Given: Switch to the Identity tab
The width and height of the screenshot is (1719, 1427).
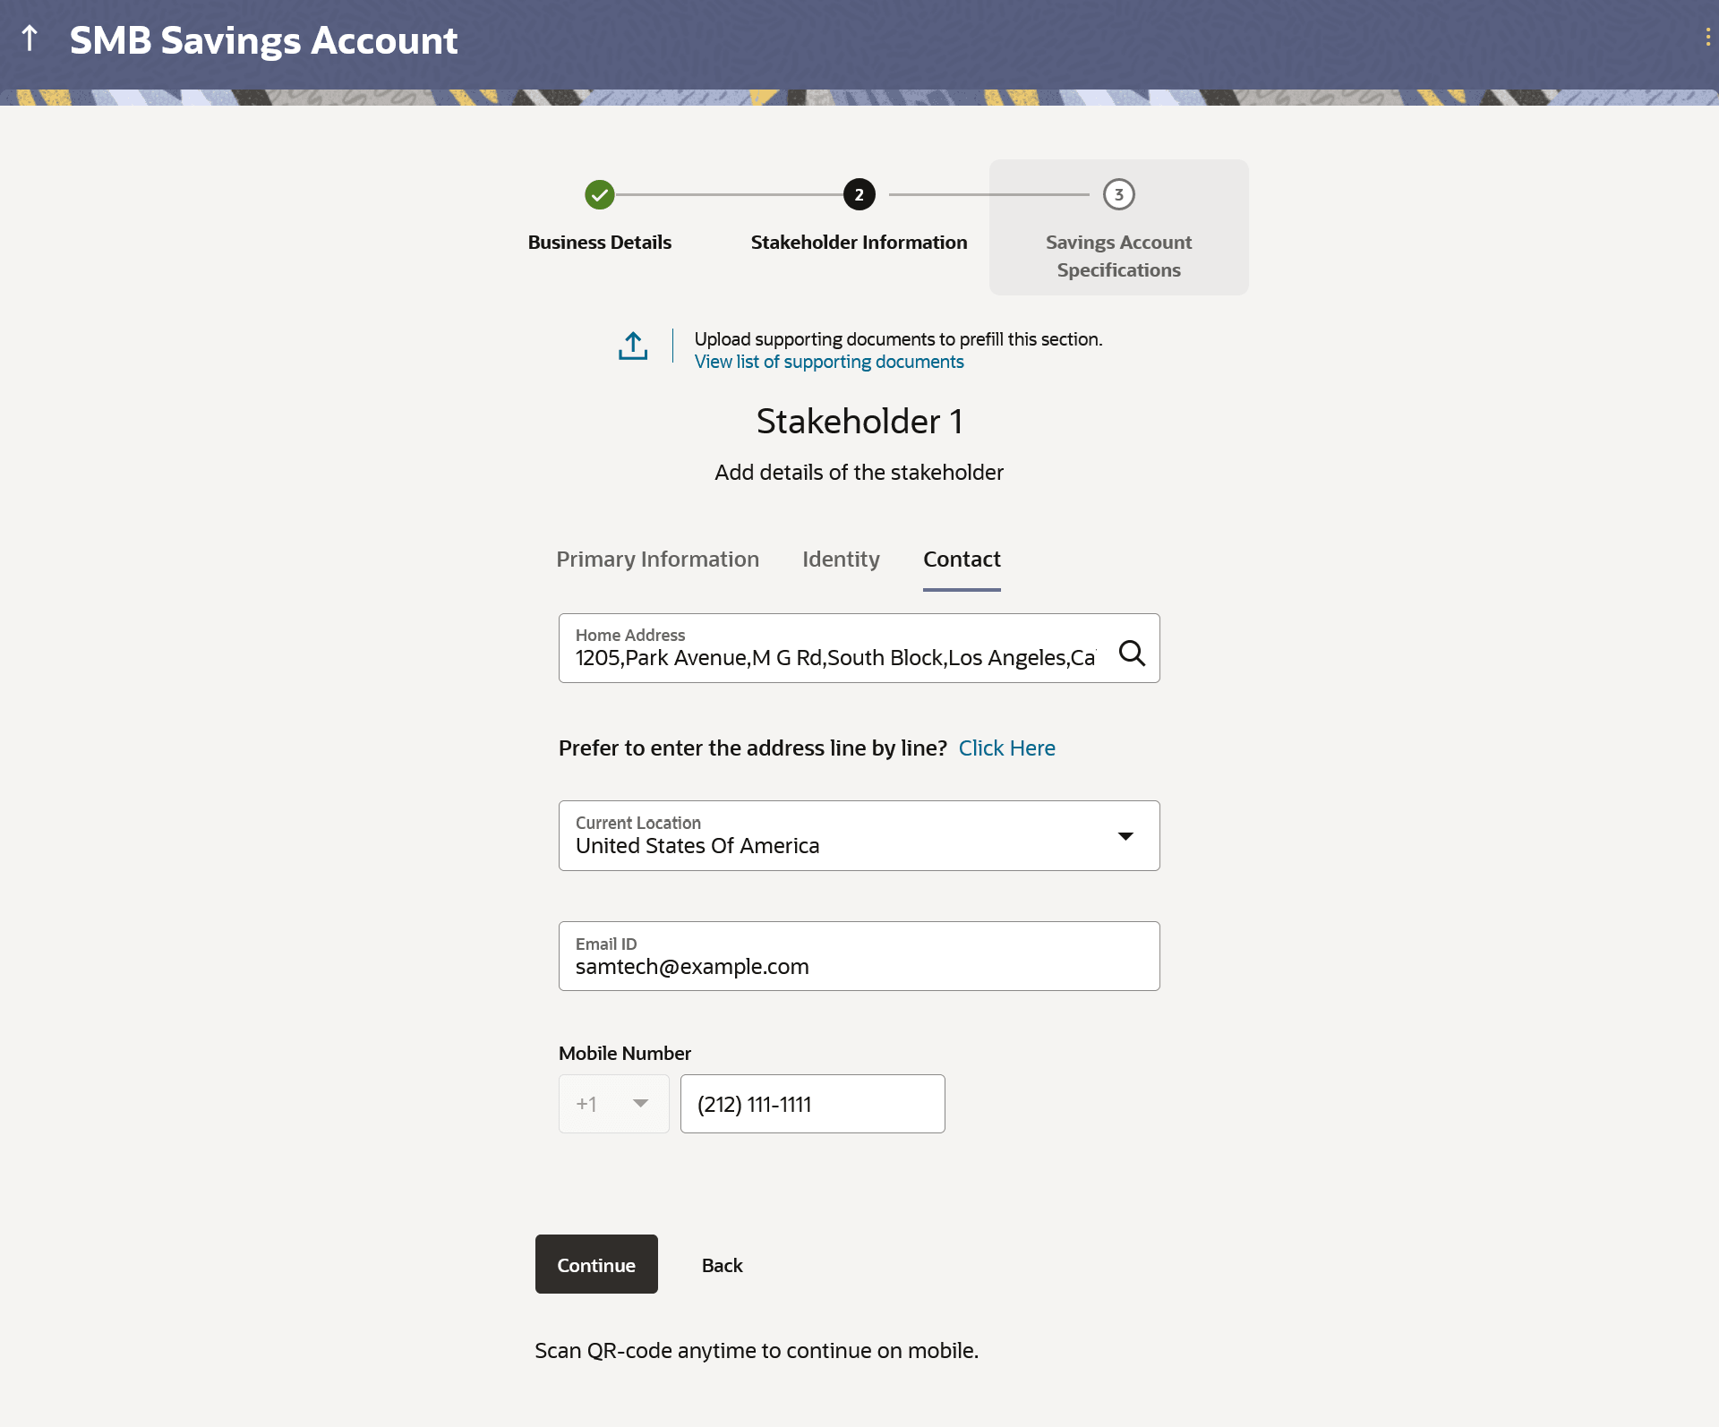Looking at the screenshot, I should click(841, 560).
